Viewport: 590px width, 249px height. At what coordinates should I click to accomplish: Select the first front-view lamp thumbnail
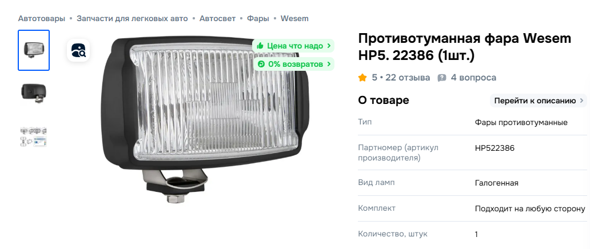coord(34,50)
